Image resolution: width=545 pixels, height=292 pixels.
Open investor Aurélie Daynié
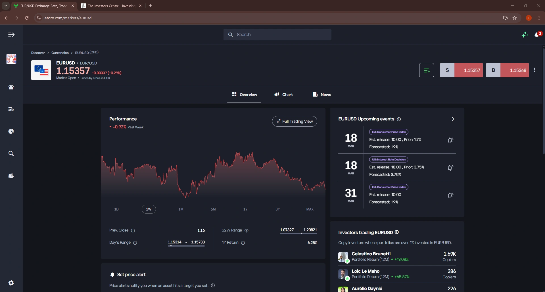click(397, 289)
